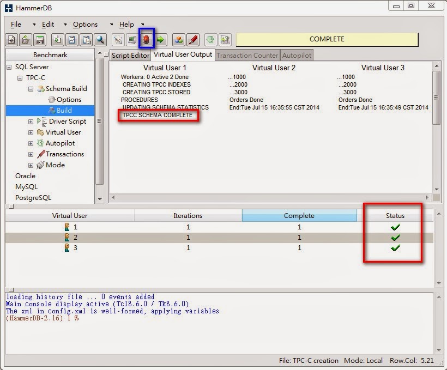Viewport: 447px width, 370px height.
Task: Open the Script Editor tab
Action: point(130,55)
